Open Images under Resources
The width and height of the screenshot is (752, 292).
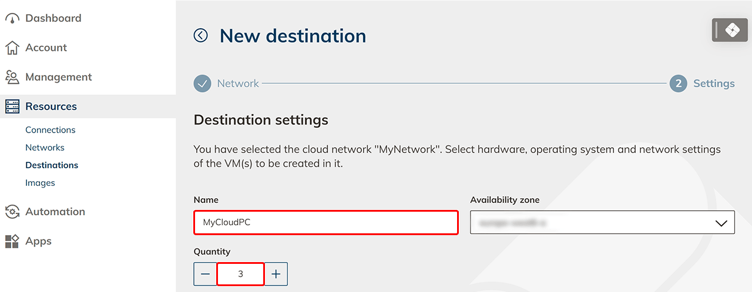40,183
